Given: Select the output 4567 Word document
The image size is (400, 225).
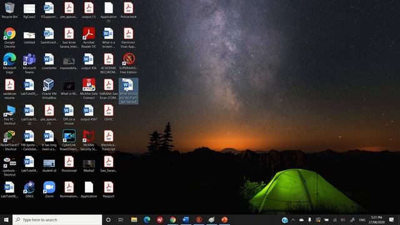Looking at the screenshot, I should 89,112.
